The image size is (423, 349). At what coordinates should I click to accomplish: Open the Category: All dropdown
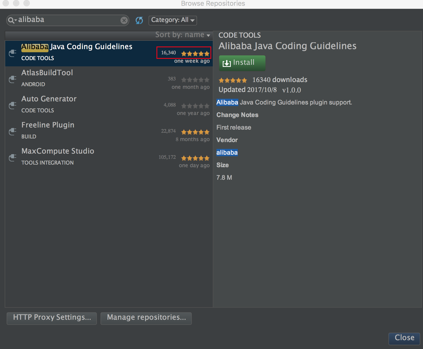click(173, 20)
